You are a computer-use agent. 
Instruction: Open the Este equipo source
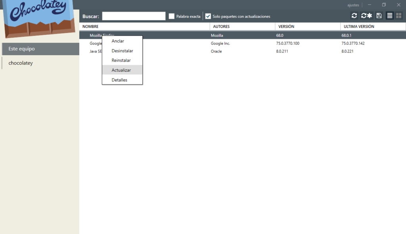(41, 49)
